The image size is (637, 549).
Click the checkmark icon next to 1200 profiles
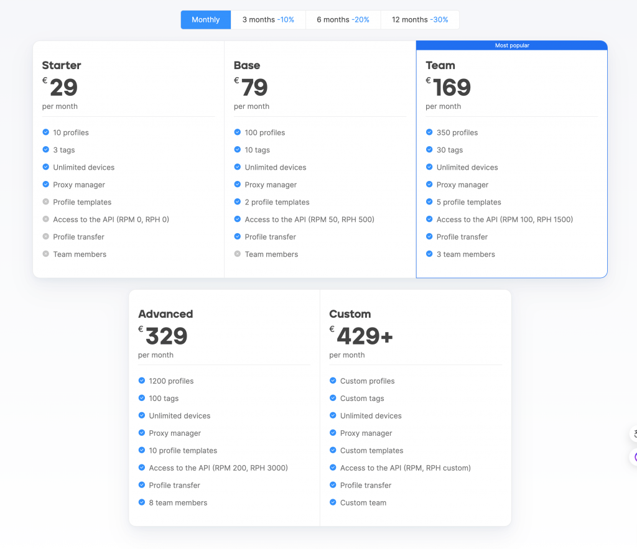142,381
